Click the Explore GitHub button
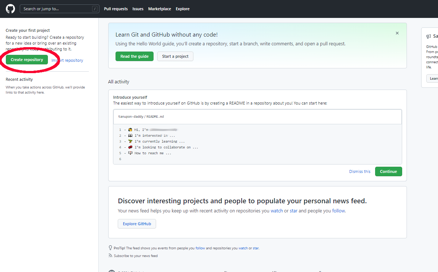 coord(137,224)
